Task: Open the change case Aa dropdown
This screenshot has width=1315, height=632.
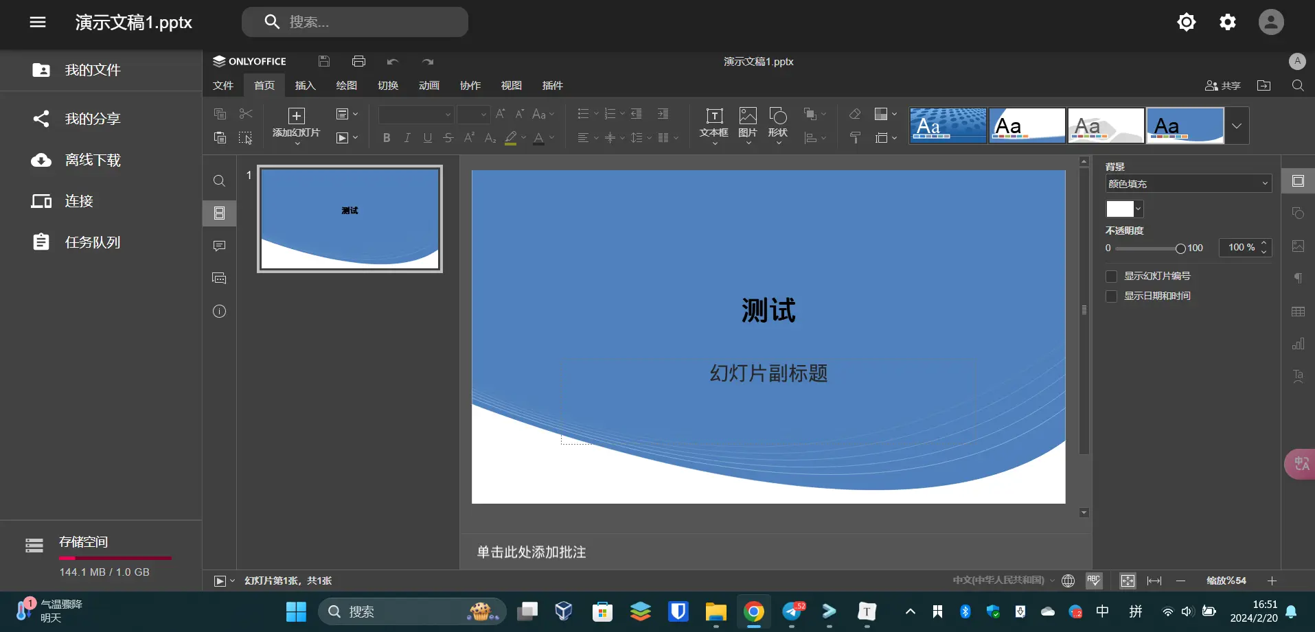Action: [x=543, y=114]
